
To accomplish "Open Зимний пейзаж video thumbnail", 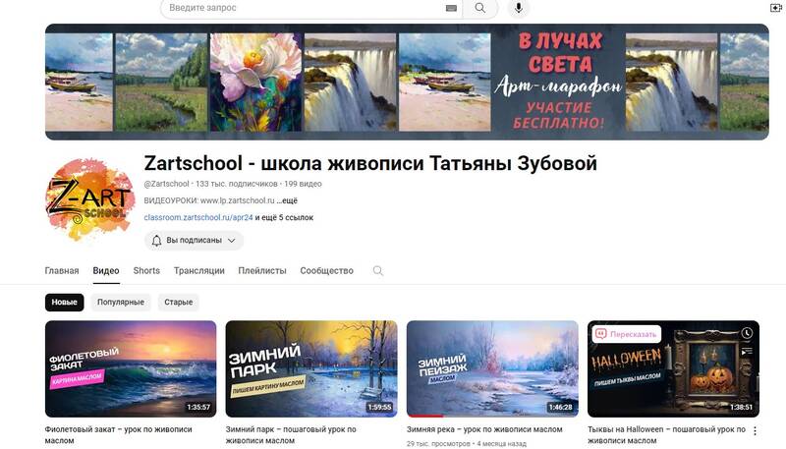I will tap(492, 368).
